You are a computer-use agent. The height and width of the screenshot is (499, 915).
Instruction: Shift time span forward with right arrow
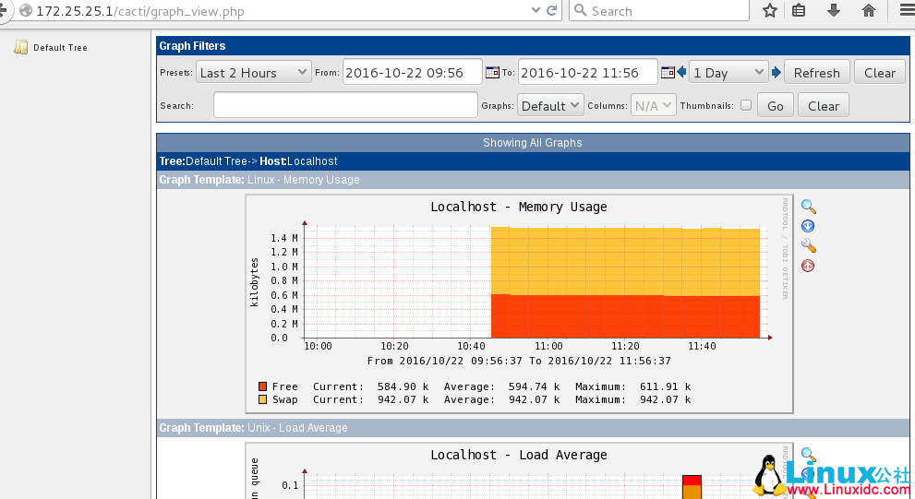777,72
